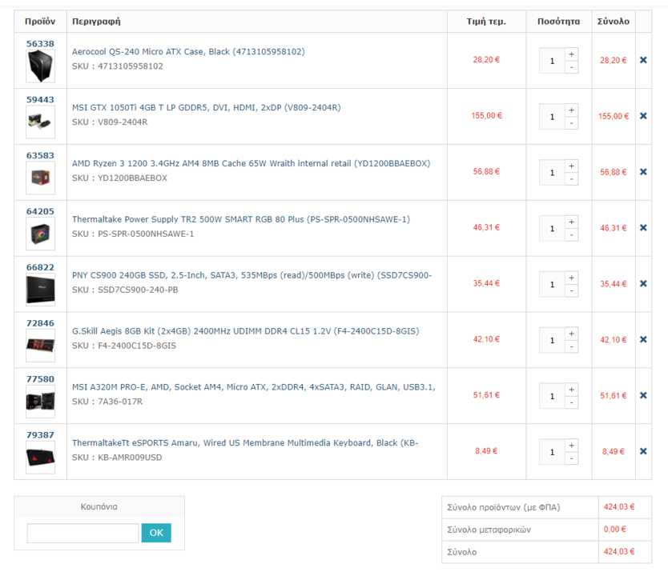Click product code 77580
The image size is (668, 576).
coord(41,379)
